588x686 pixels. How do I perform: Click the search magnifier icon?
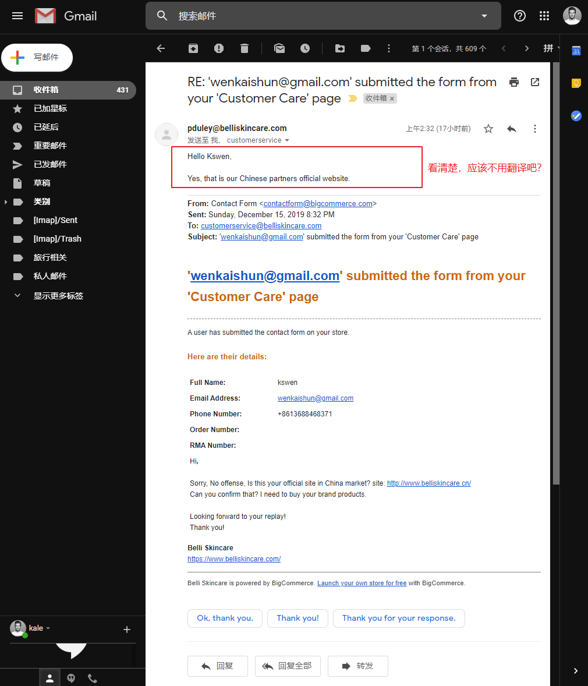point(162,16)
